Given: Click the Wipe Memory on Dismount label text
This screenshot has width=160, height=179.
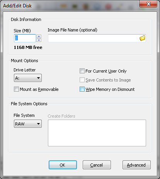Looking at the screenshot, I should 110,89.
